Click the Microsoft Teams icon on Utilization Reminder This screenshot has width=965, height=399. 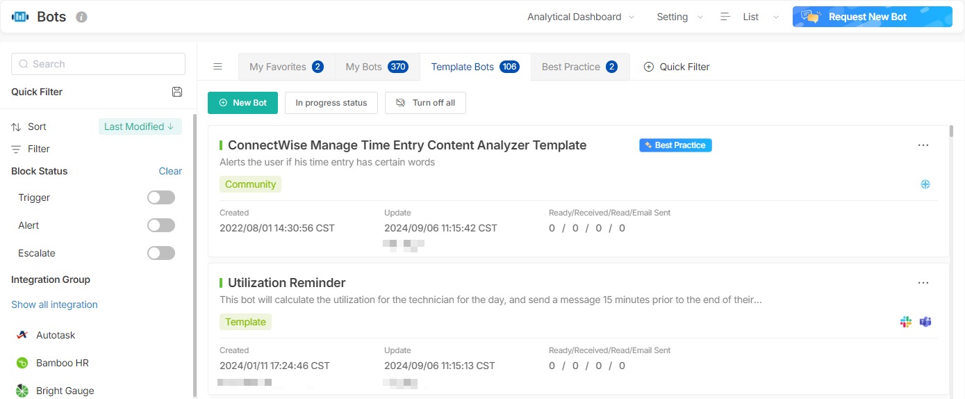coord(925,322)
